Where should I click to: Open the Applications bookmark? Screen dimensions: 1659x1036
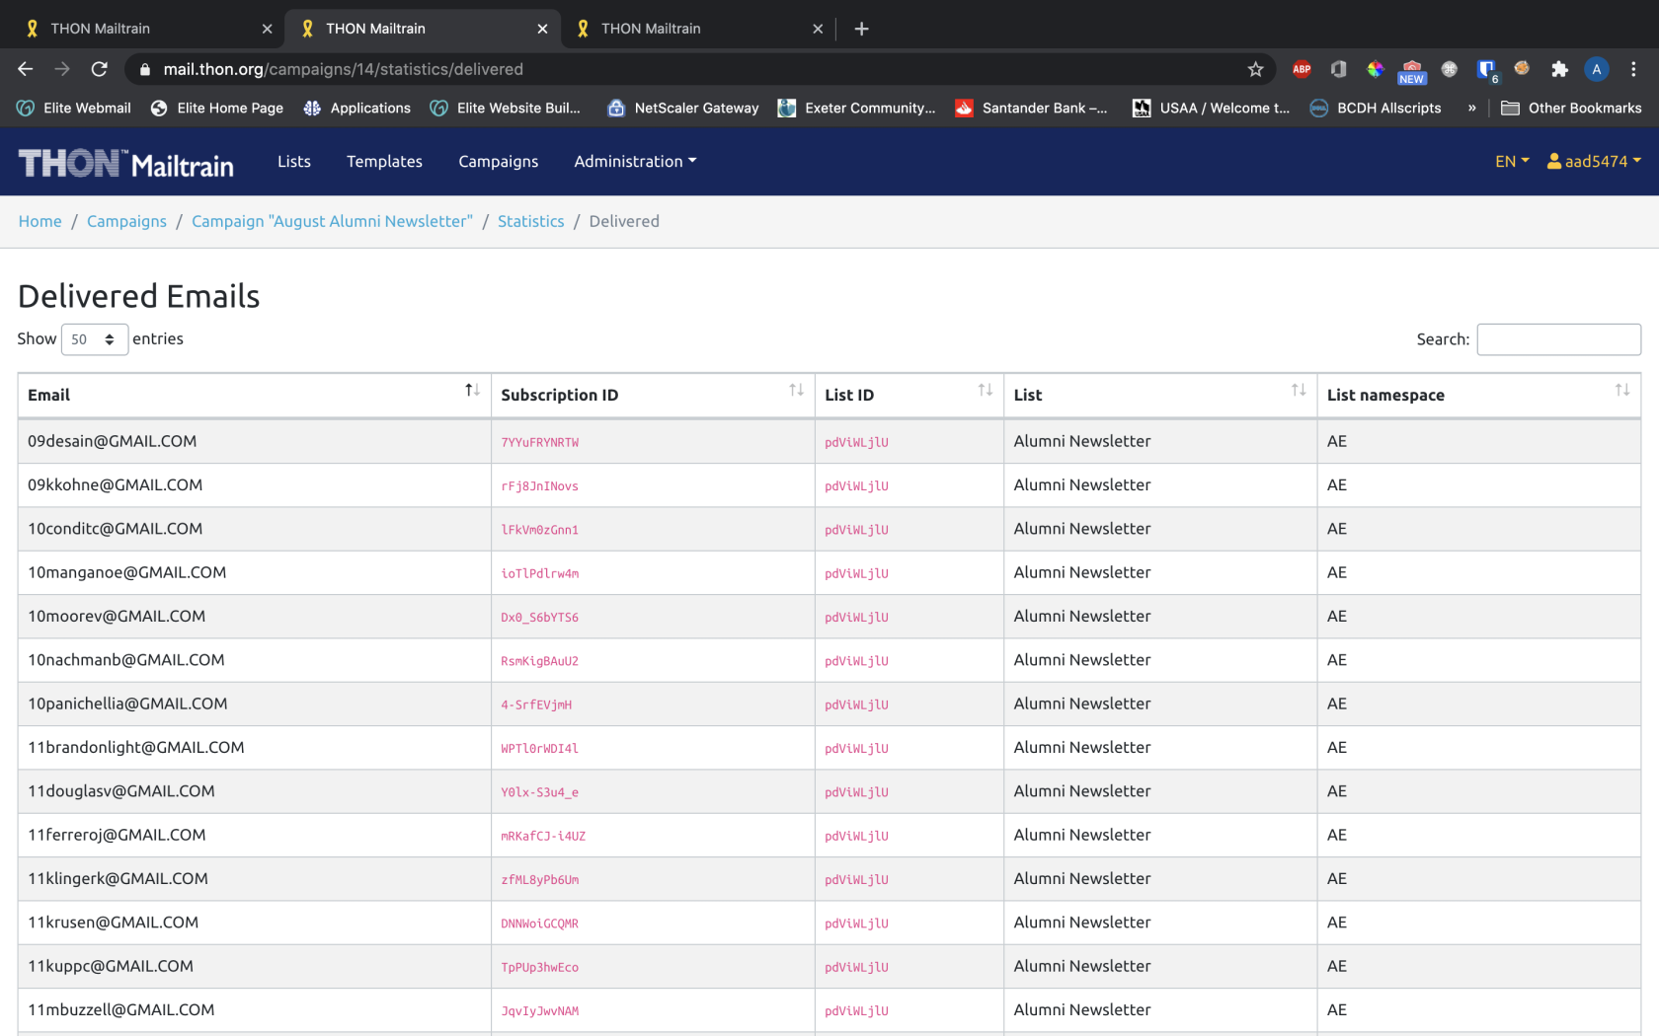pos(357,108)
